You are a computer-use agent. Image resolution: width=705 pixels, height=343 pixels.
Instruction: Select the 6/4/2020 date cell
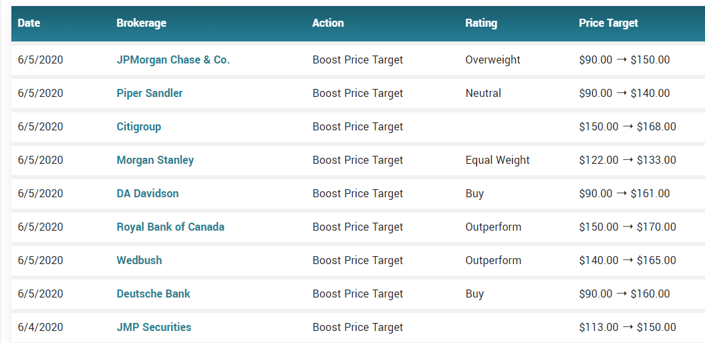41,327
